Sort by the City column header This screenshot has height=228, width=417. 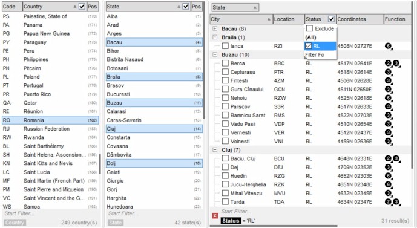pos(241,19)
